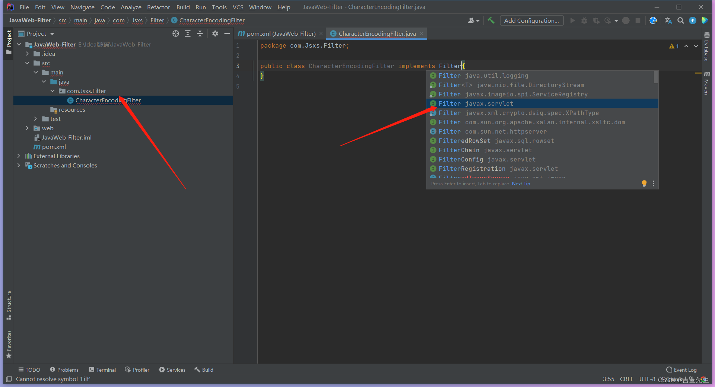Open the Profiler tool window

coord(137,370)
